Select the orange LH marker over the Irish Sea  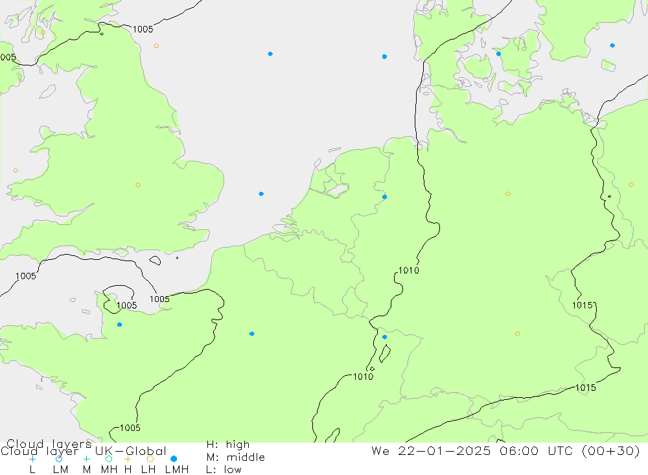(16, 170)
